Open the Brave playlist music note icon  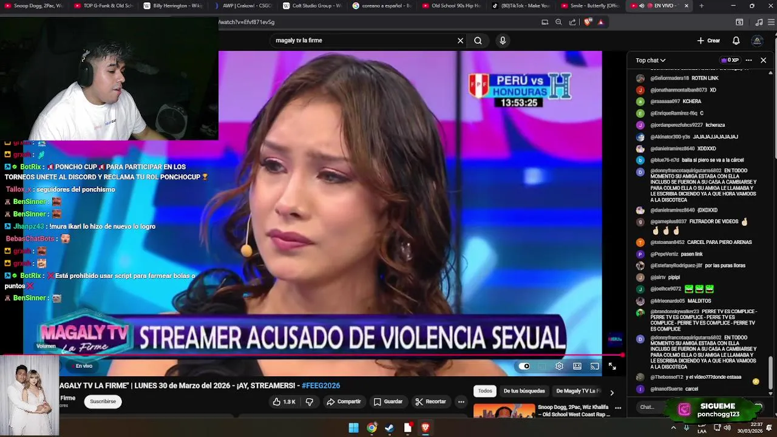(759, 22)
